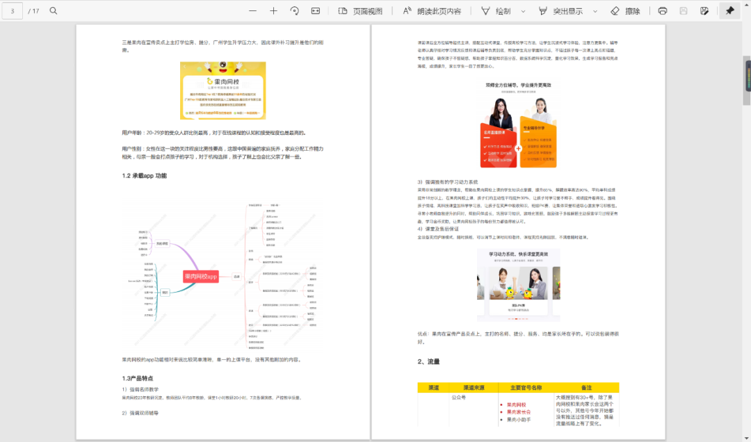Open the search magnifier in toolbar

pos(53,10)
